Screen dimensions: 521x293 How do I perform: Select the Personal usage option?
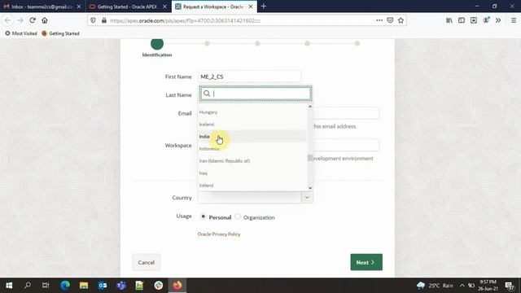click(204, 216)
